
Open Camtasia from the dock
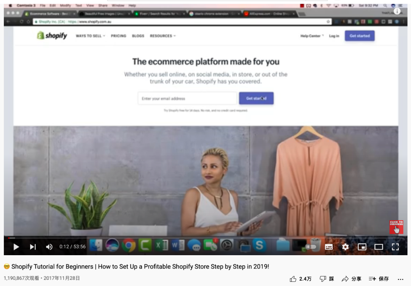click(145, 245)
